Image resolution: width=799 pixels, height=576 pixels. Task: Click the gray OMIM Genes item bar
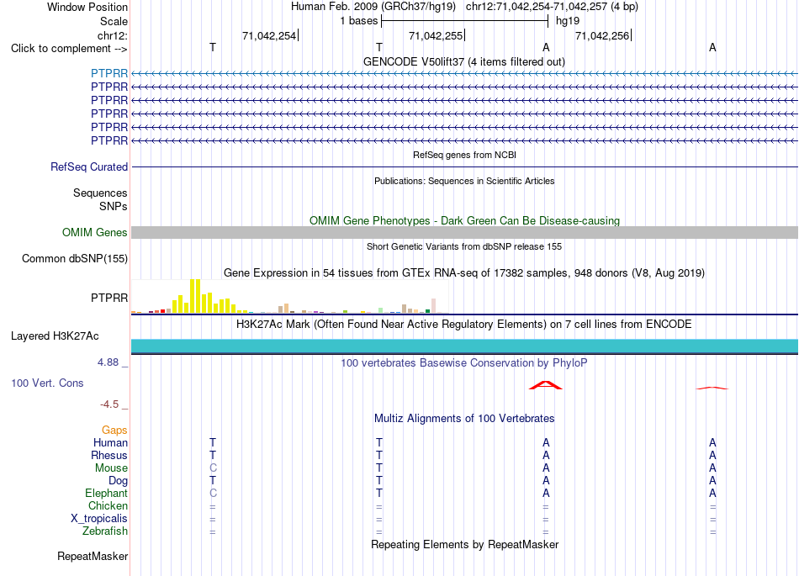[x=464, y=233]
